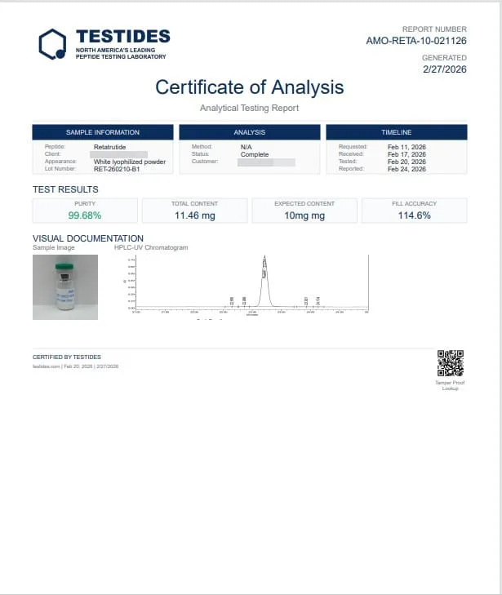This screenshot has width=502, height=595.
Task: Select the Timeline section header
Action: coord(397,132)
